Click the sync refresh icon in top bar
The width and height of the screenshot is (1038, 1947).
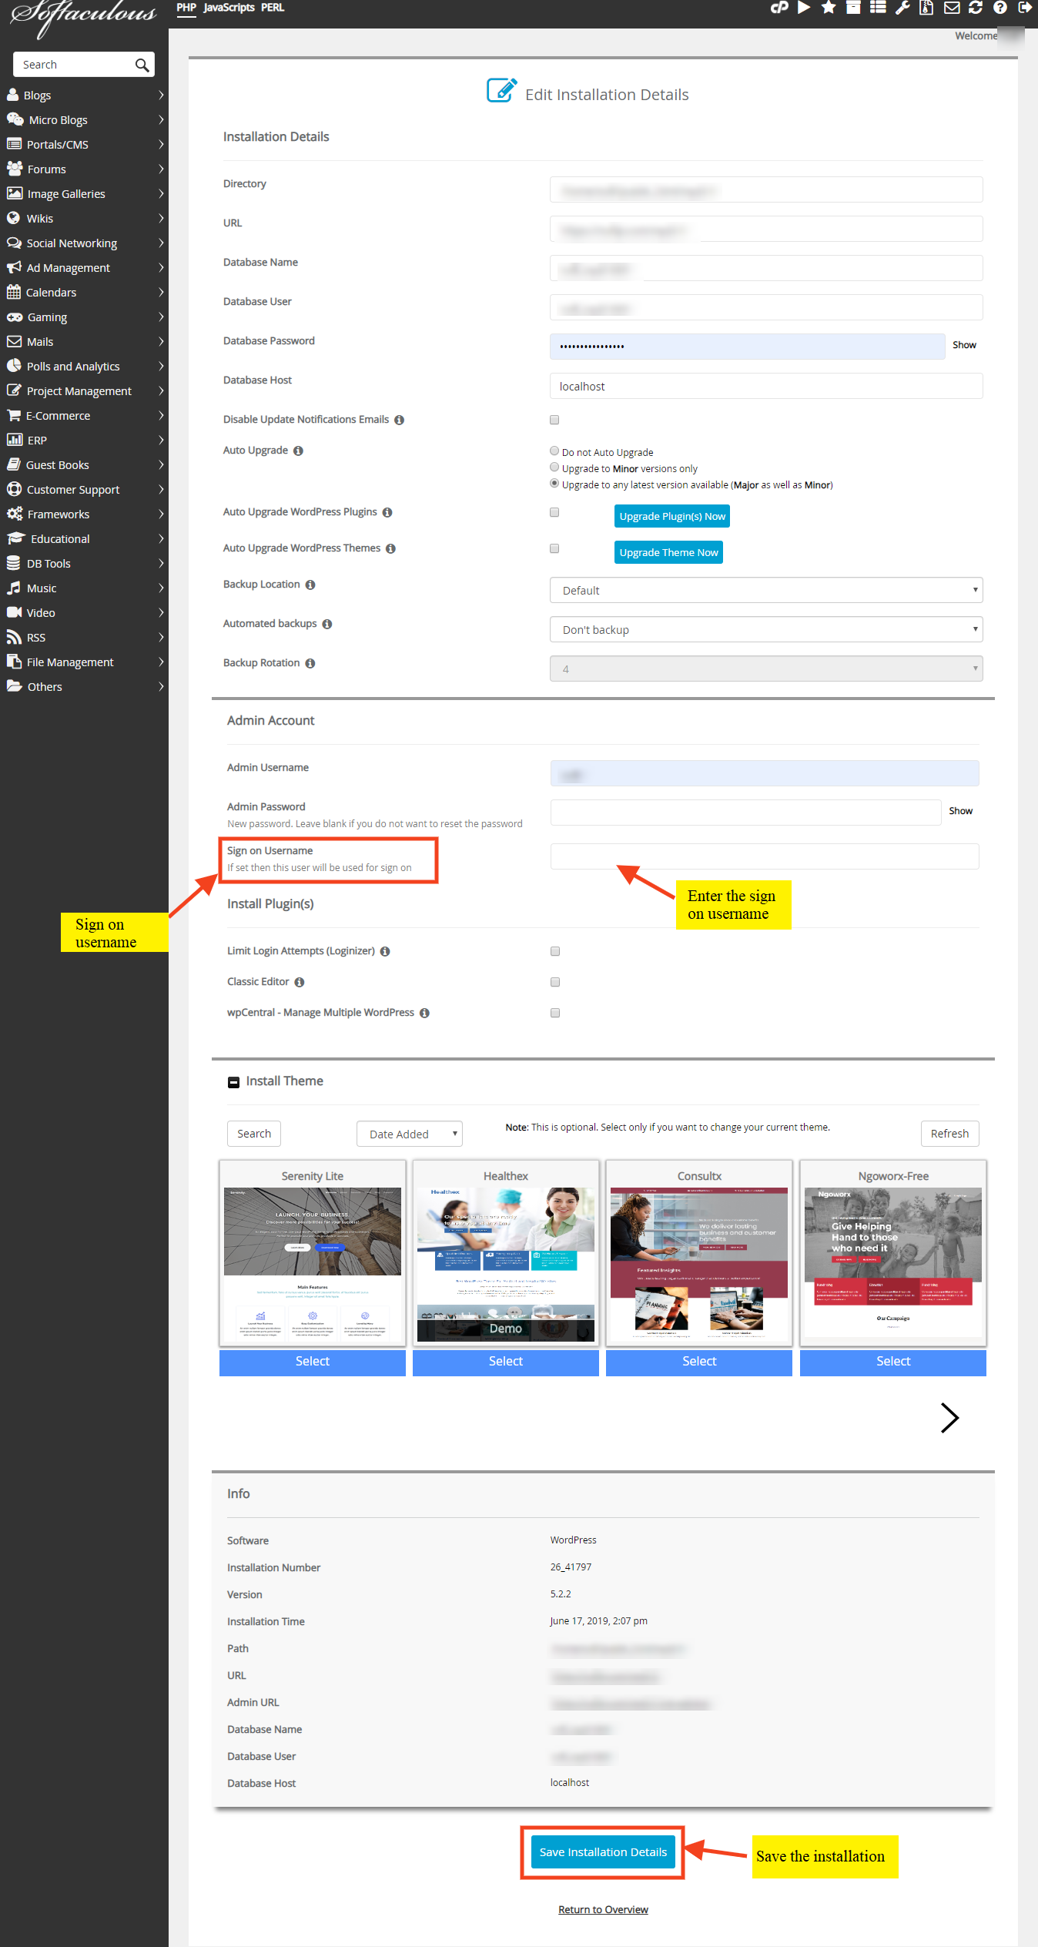(976, 8)
